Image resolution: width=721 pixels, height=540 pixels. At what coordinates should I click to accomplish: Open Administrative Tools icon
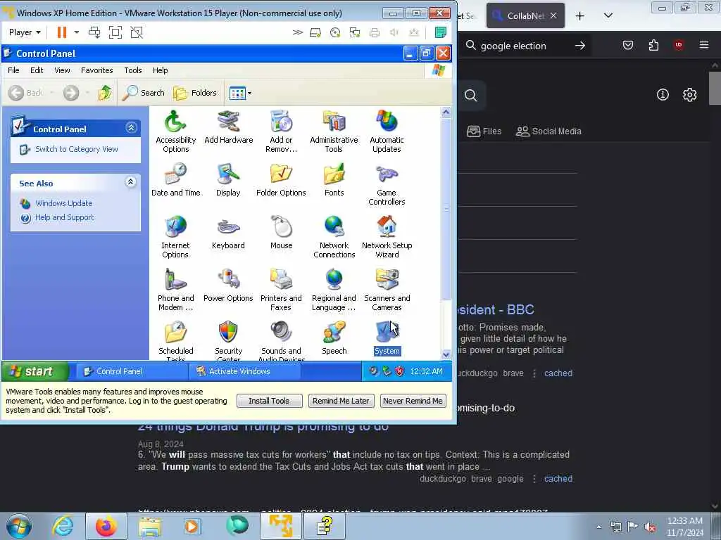coord(334,131)
